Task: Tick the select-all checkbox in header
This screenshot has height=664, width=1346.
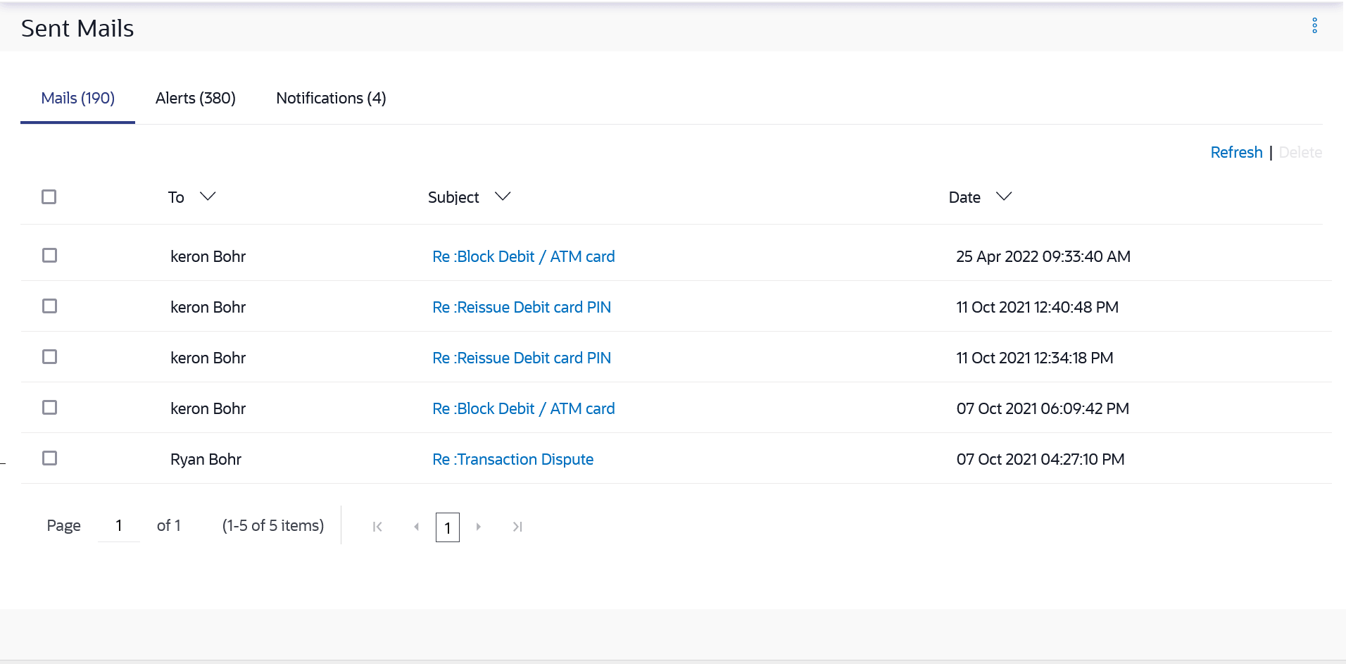Action: 49,197
